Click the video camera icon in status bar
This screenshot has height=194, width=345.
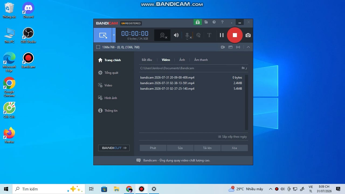pos(223,47)
